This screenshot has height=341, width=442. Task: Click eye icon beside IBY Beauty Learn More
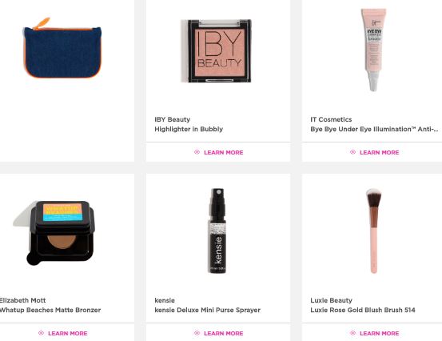197,152
